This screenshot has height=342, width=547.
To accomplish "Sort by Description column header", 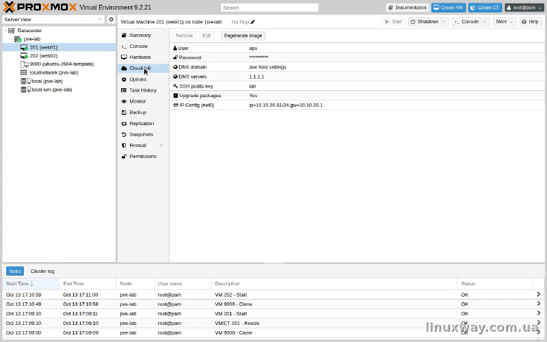I will tap(334, 284).
